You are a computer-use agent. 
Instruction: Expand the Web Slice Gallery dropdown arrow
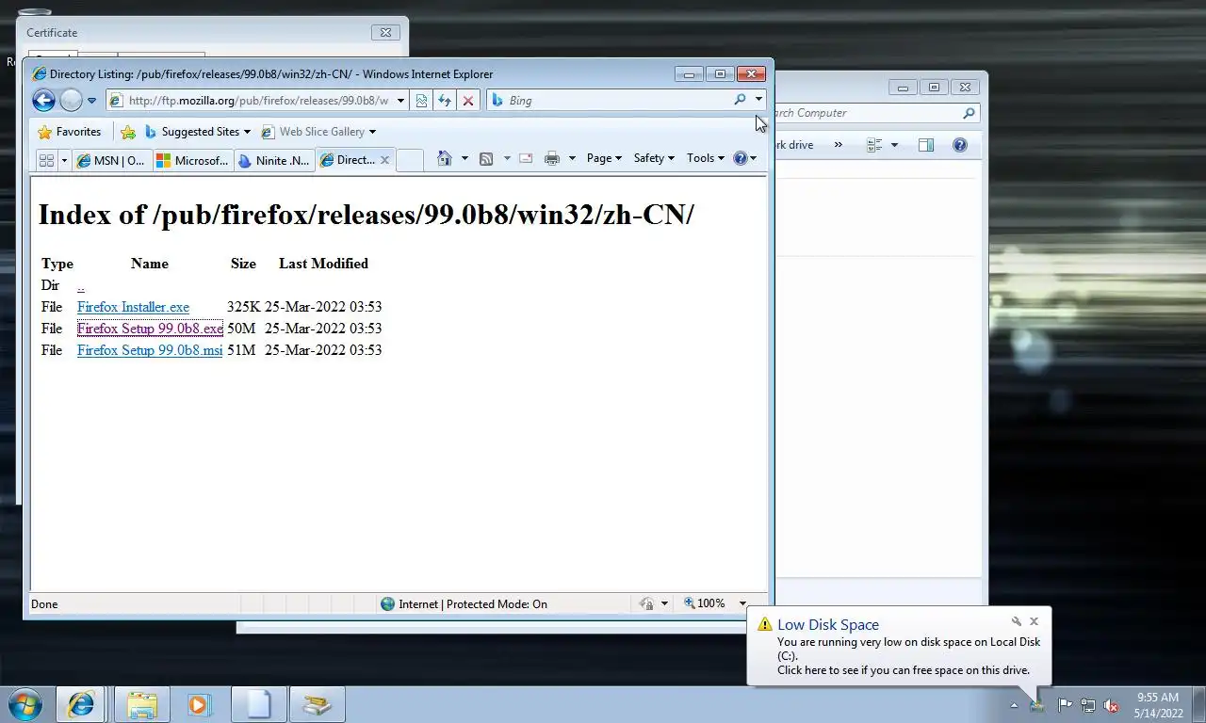[372, 132]
